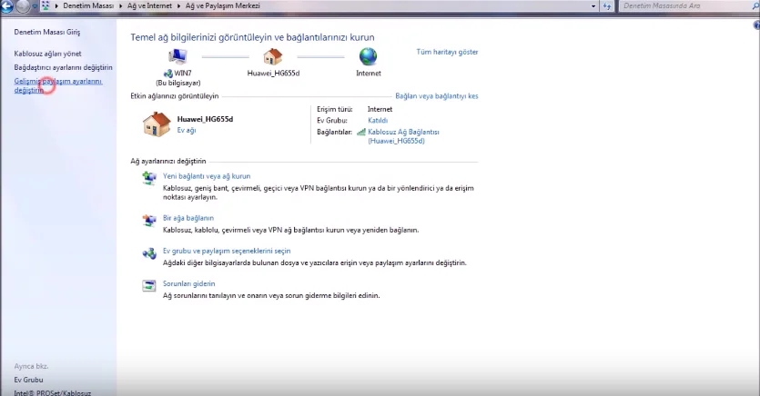Select Ağ ve Internet breadcrumb
Image resolution: width=760 pixels, height=396 pixels.
149,5
